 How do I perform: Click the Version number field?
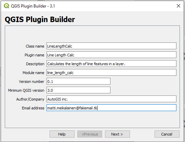pos(78,81)
